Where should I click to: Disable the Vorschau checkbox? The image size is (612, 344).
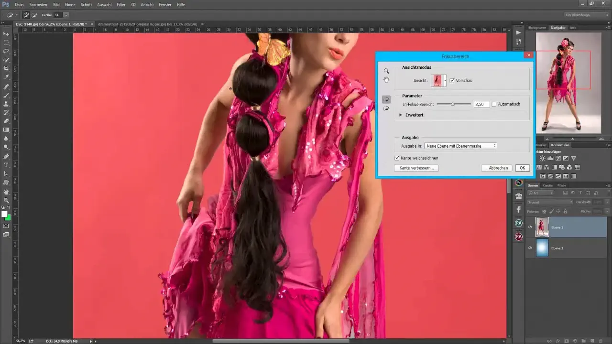[452, 80]
